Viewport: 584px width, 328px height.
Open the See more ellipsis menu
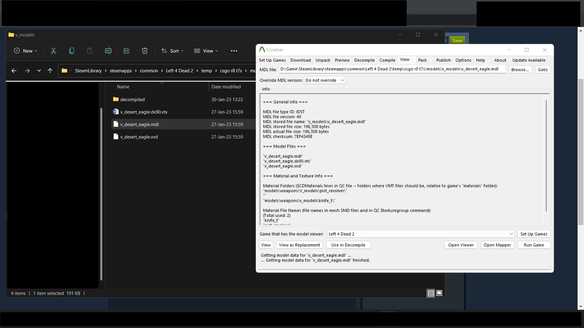click(x=234, y=51)
